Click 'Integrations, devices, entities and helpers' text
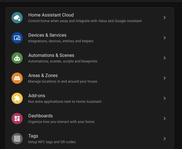182x149 pixels. 61,41
